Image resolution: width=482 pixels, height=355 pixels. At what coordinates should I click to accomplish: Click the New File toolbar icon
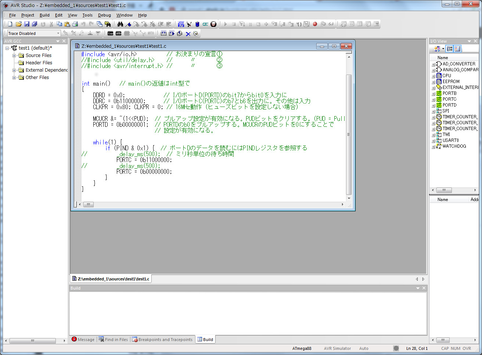(10, 24)
